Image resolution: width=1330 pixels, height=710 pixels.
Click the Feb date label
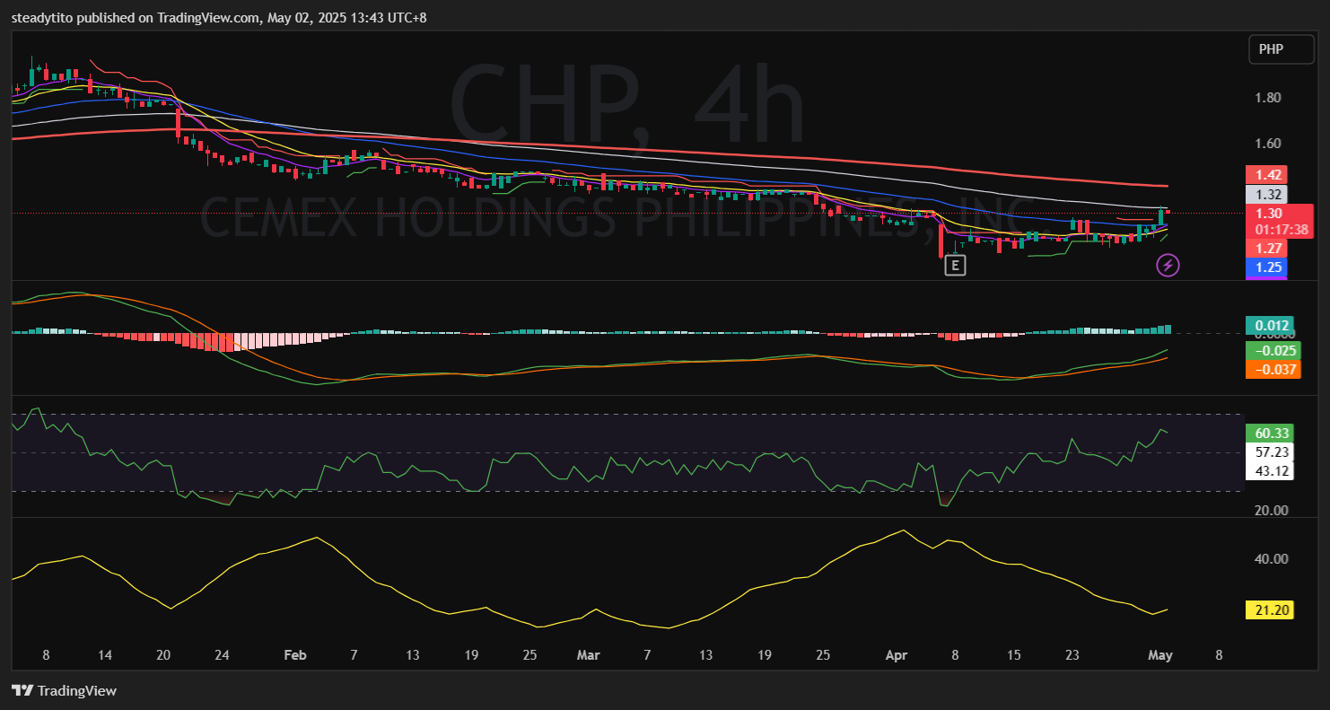click(295, 655)
